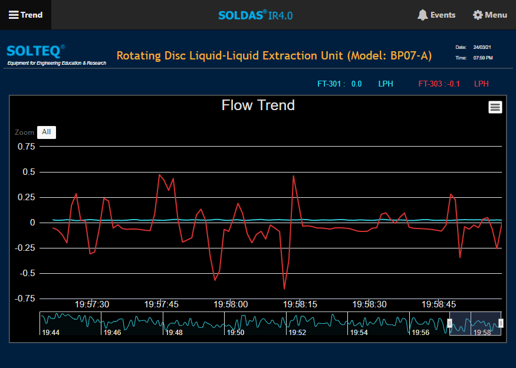The width and height of the screenshot is (516, 368).
Task: Jump navigator to the 19:48 marker
Action: click(174, 333)
